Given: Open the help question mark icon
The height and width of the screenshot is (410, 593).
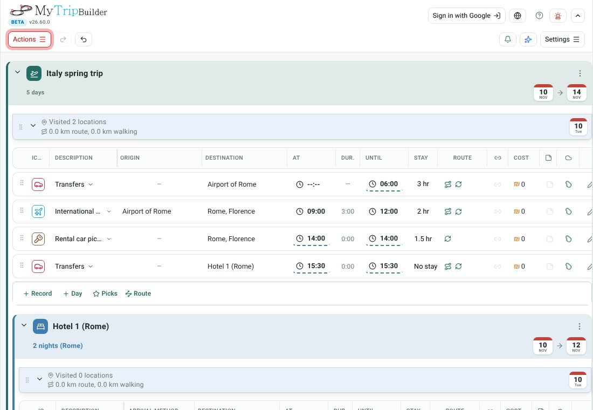Looking at the screenshot, I should [539, 16].
